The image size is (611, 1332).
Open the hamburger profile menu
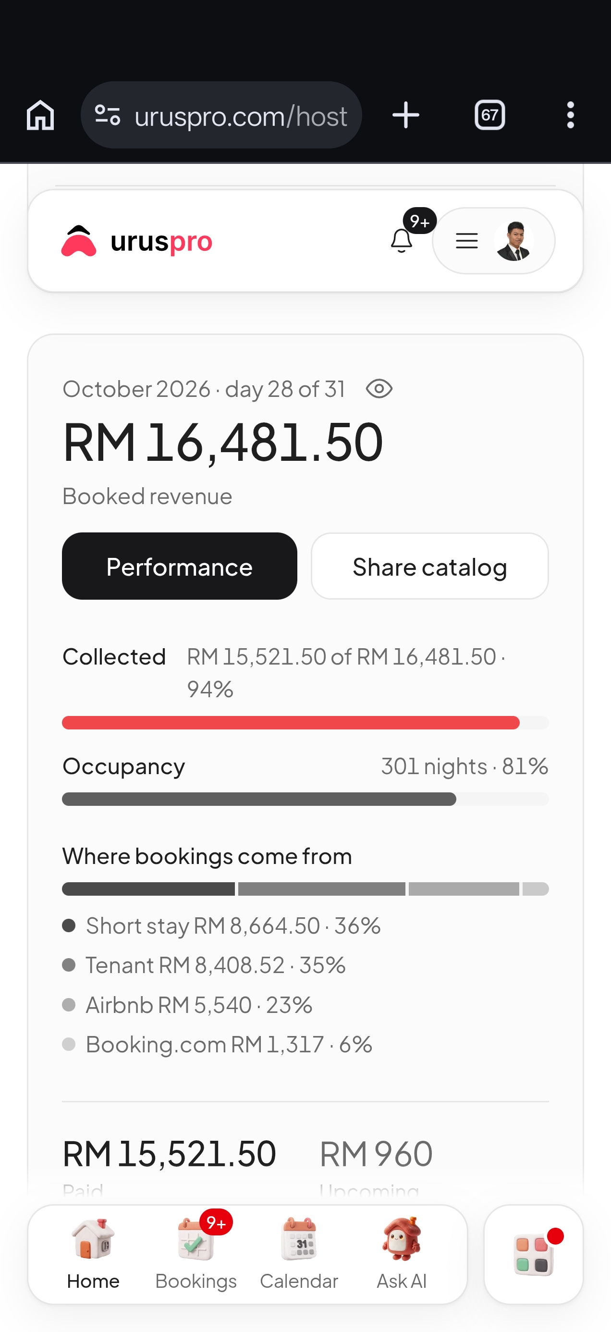coord(466,241)
